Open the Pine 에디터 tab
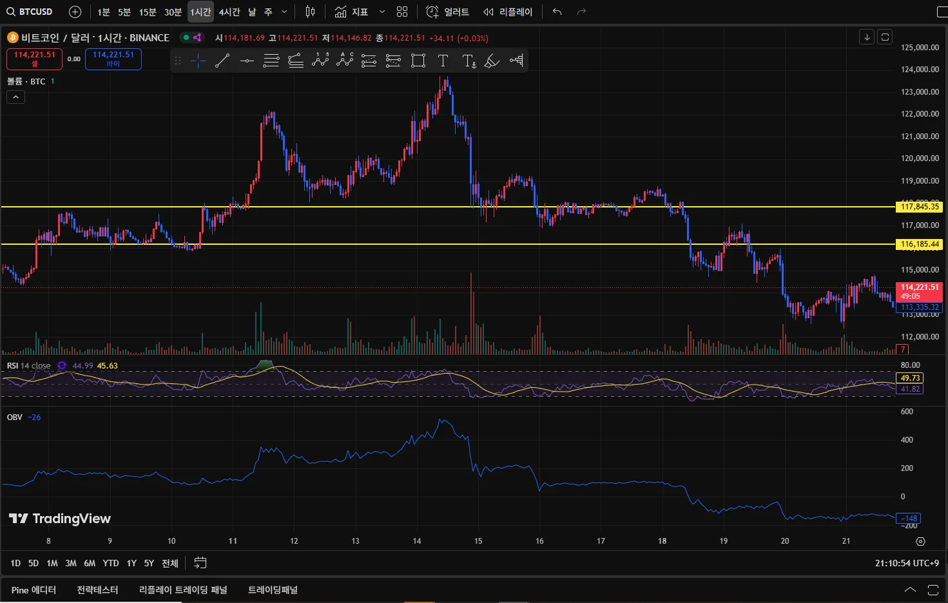This screenshot has width=948, height=603. [x=34, y=589]
